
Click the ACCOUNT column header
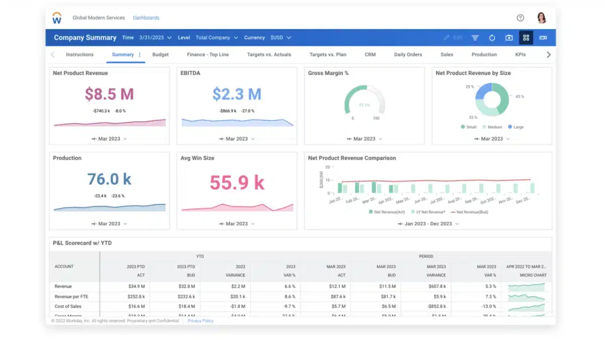(x=64, y=266)
